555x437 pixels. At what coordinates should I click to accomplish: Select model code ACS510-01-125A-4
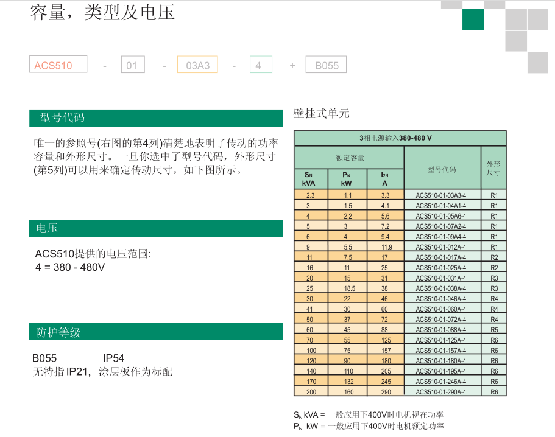click(x=441, y=340)
